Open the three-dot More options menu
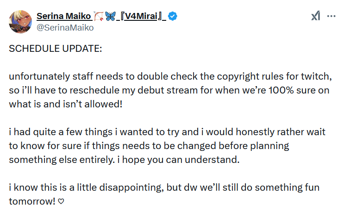Image resolution: width=344 pixels, height=212 pixels. [x=331, y=16]
